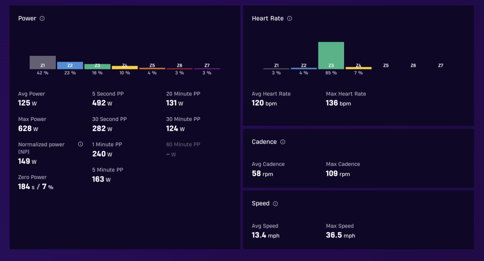Image resolution: width=484 pixels, height=261 pixels.
Task: Click the yellow Z4 heart rate bar
Action: (x=358, y=68)
